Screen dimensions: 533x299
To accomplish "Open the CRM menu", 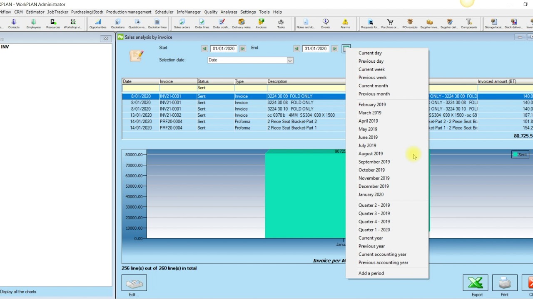I will [x=18, y=12].
